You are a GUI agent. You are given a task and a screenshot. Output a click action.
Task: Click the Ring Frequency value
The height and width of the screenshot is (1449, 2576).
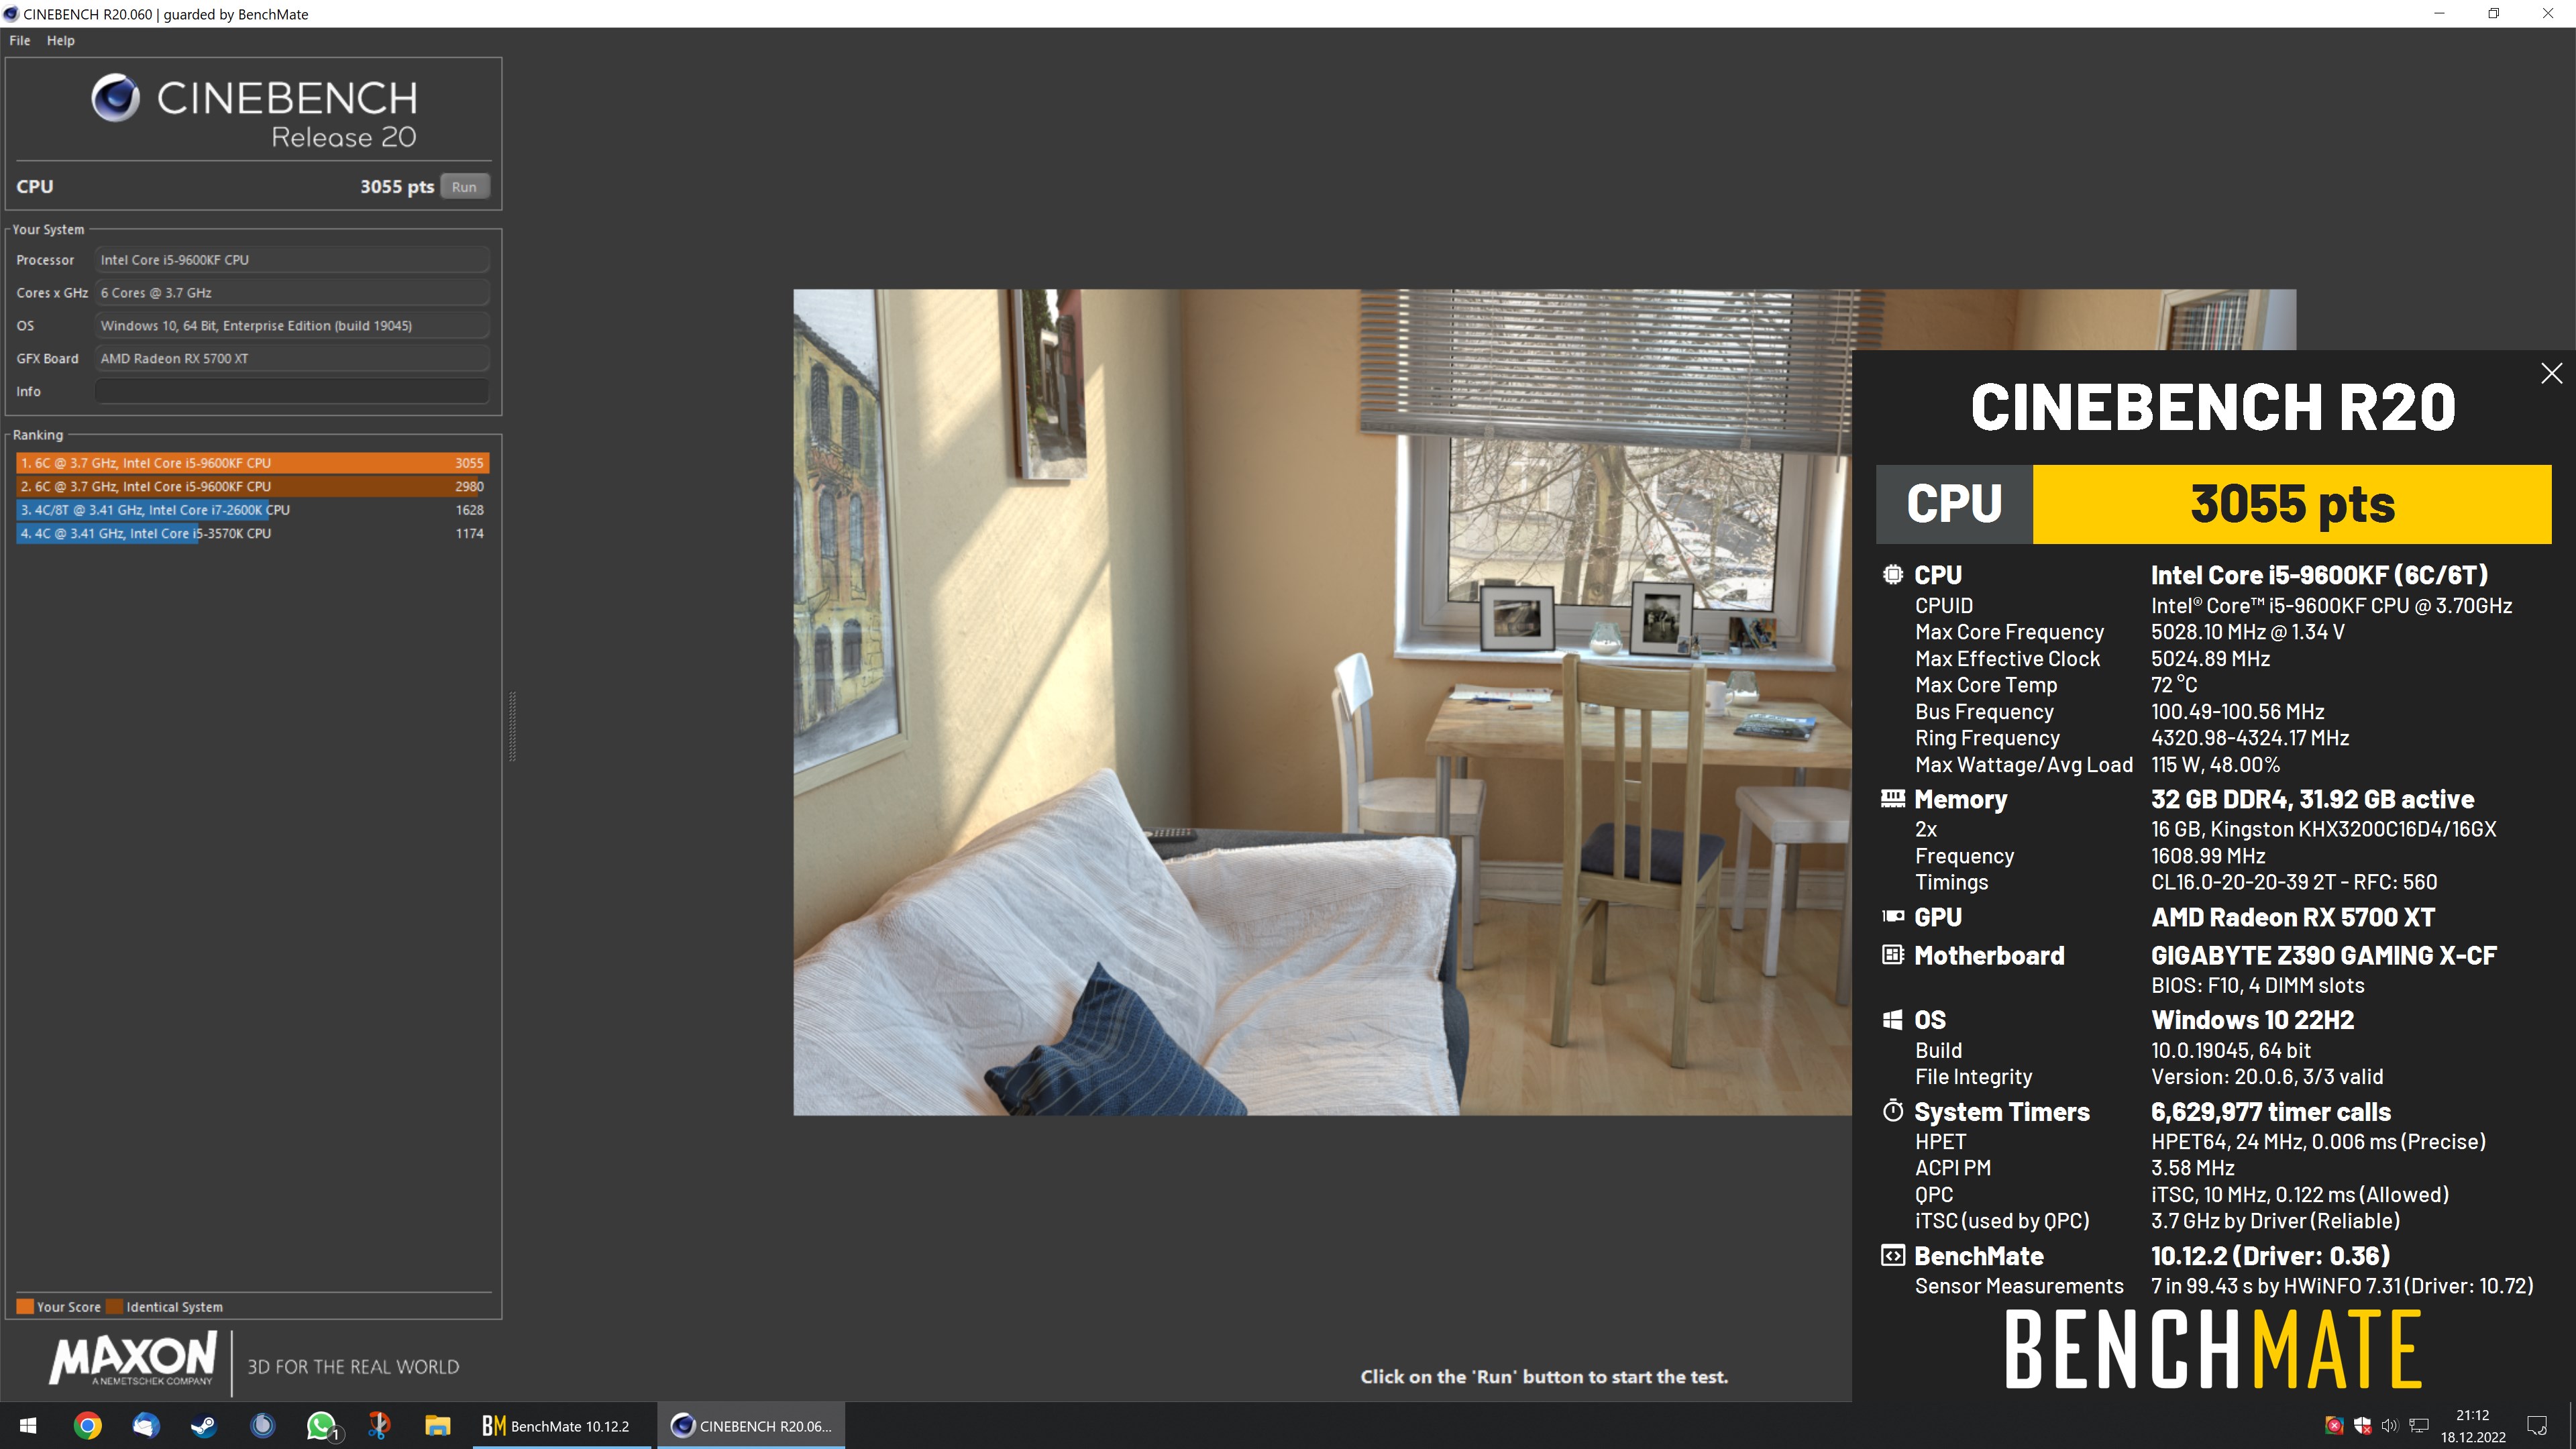coord(2250,738)
